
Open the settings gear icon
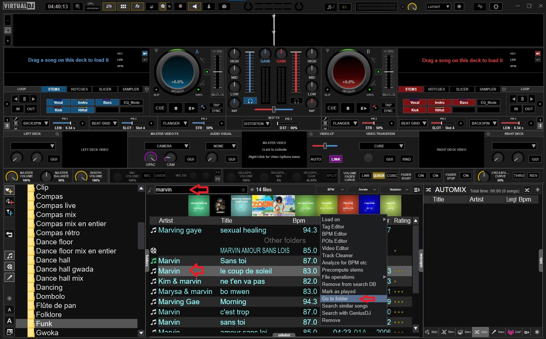496,6
